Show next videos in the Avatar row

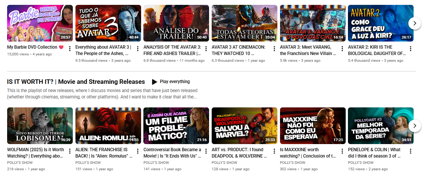point(415,24)
